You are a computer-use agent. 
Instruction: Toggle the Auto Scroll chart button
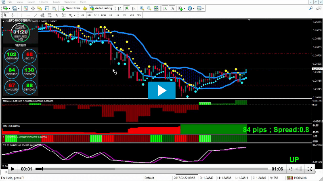[x=165, y=8]
